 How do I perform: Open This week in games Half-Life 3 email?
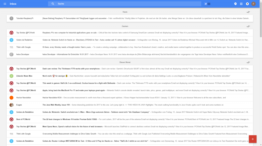130,83
